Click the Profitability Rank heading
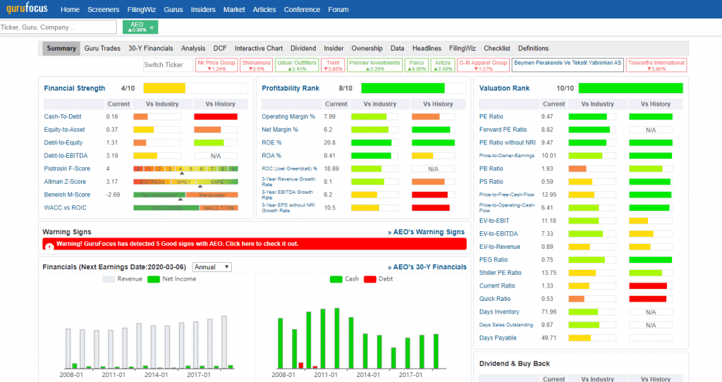Screen dimensions: 722x382 [x=290, y=88]
